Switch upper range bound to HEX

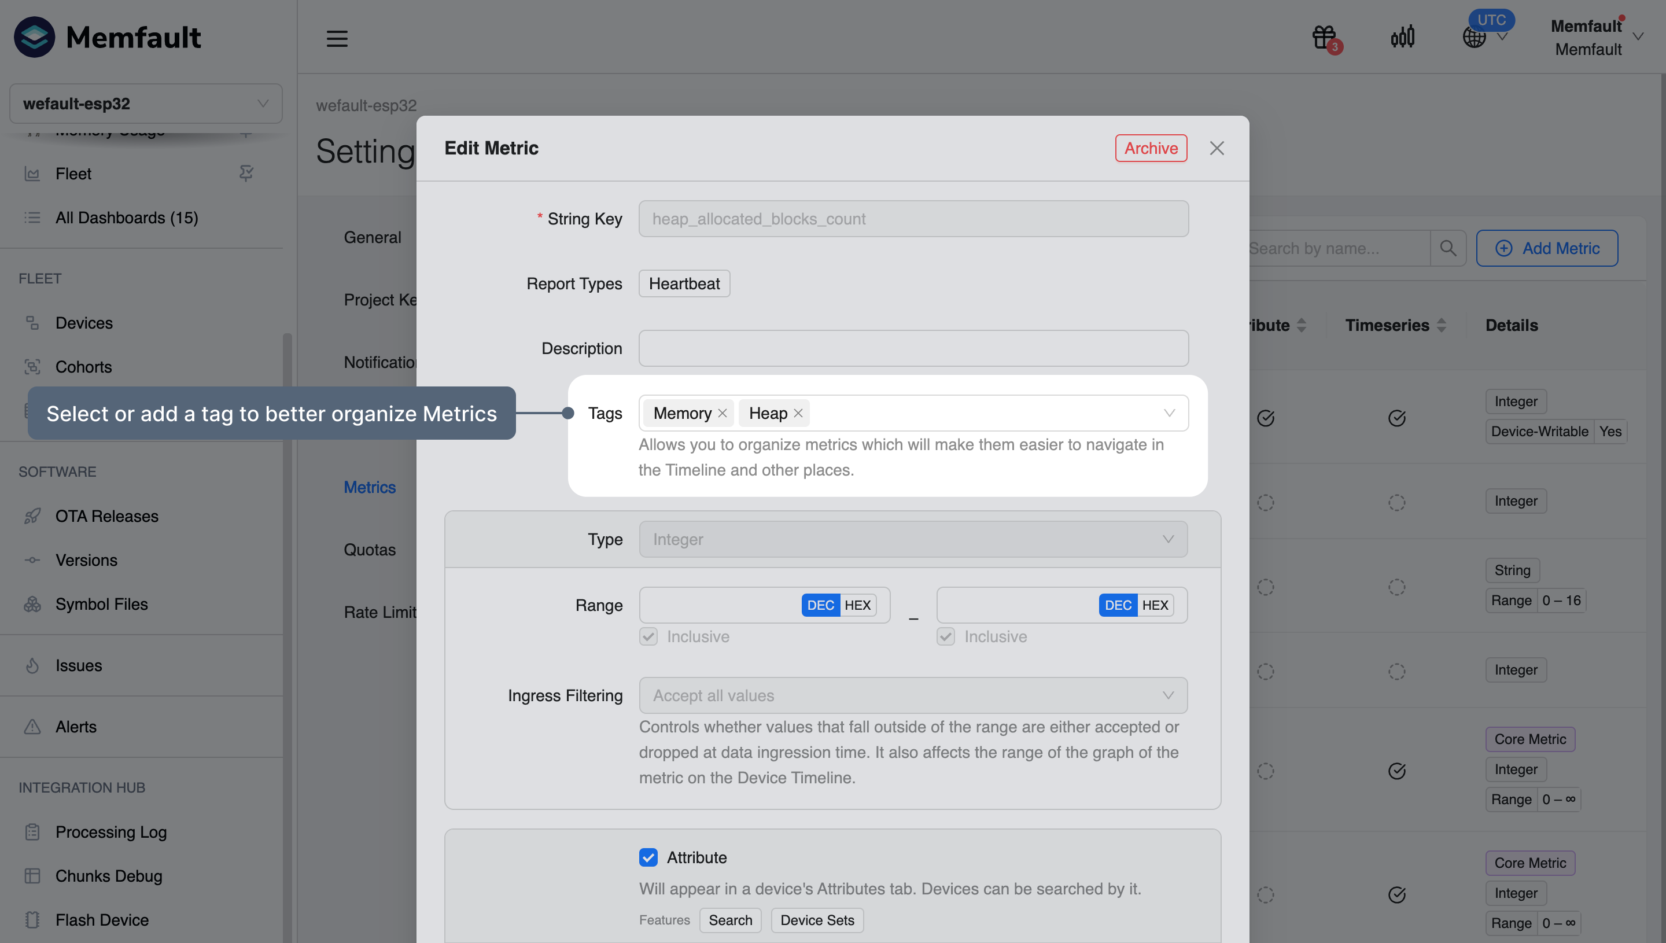pos(1155,605)
